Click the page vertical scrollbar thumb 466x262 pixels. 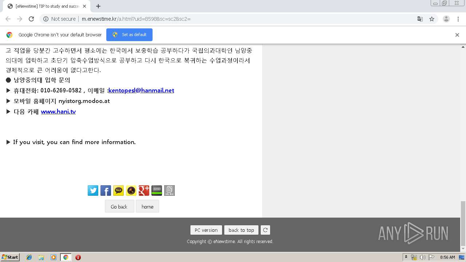[x=463, y=223]
